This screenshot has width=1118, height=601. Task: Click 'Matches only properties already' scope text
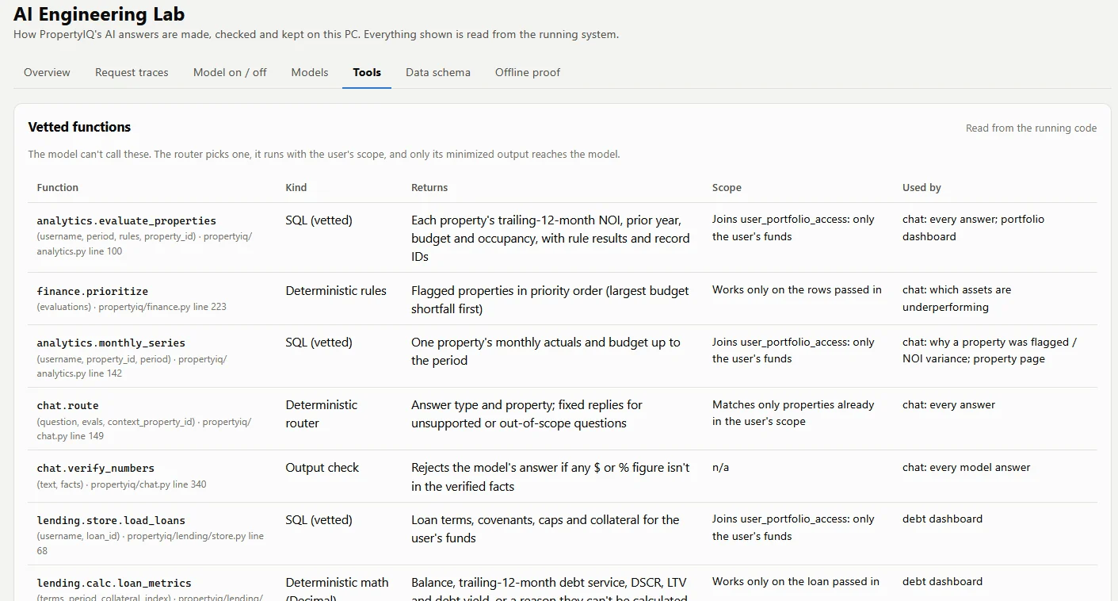[x=793, y=413]
